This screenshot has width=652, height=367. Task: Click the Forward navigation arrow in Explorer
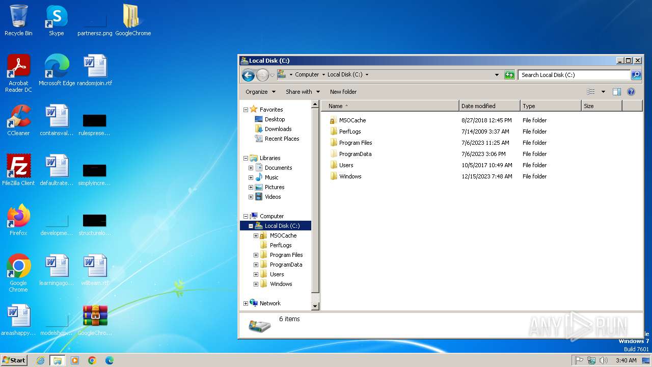click(x=262, y=75)
